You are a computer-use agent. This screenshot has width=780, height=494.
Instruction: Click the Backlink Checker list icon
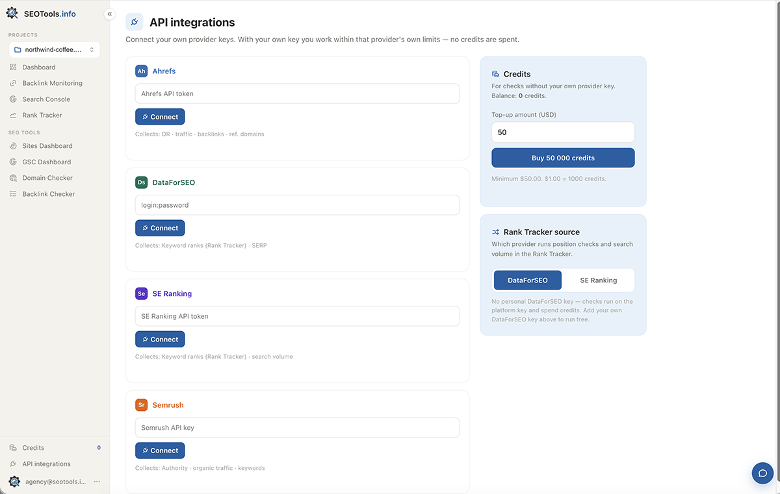pyautogui.click(x=13, y=194)
